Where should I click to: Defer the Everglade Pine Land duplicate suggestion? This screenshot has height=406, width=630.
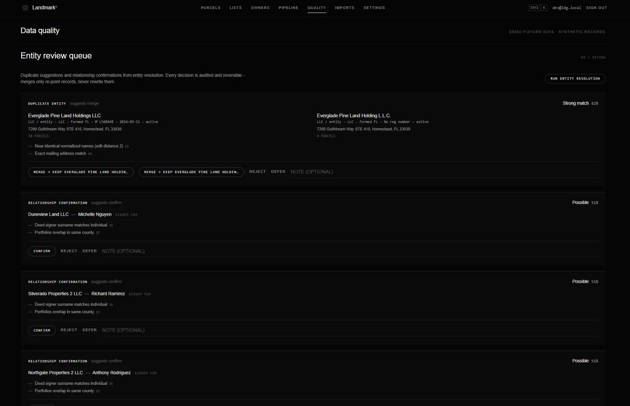tap(278, 172)
